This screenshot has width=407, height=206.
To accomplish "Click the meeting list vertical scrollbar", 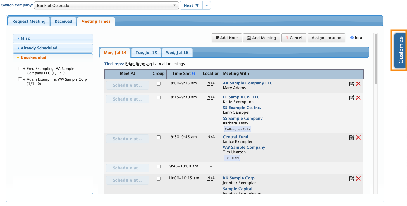I will [376, 59].
